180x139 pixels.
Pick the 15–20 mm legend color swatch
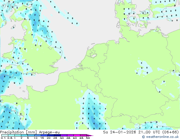(x=44, y=135)
